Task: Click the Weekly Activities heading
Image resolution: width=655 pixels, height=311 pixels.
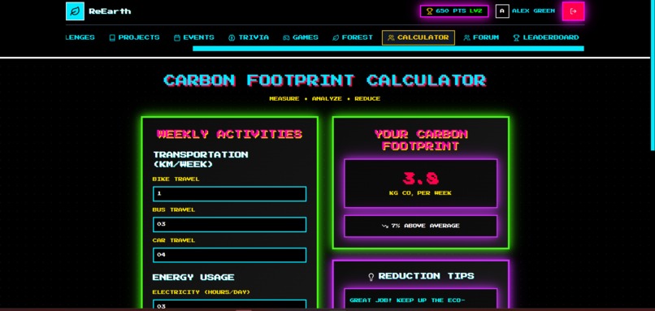Action: coord(229,134)
